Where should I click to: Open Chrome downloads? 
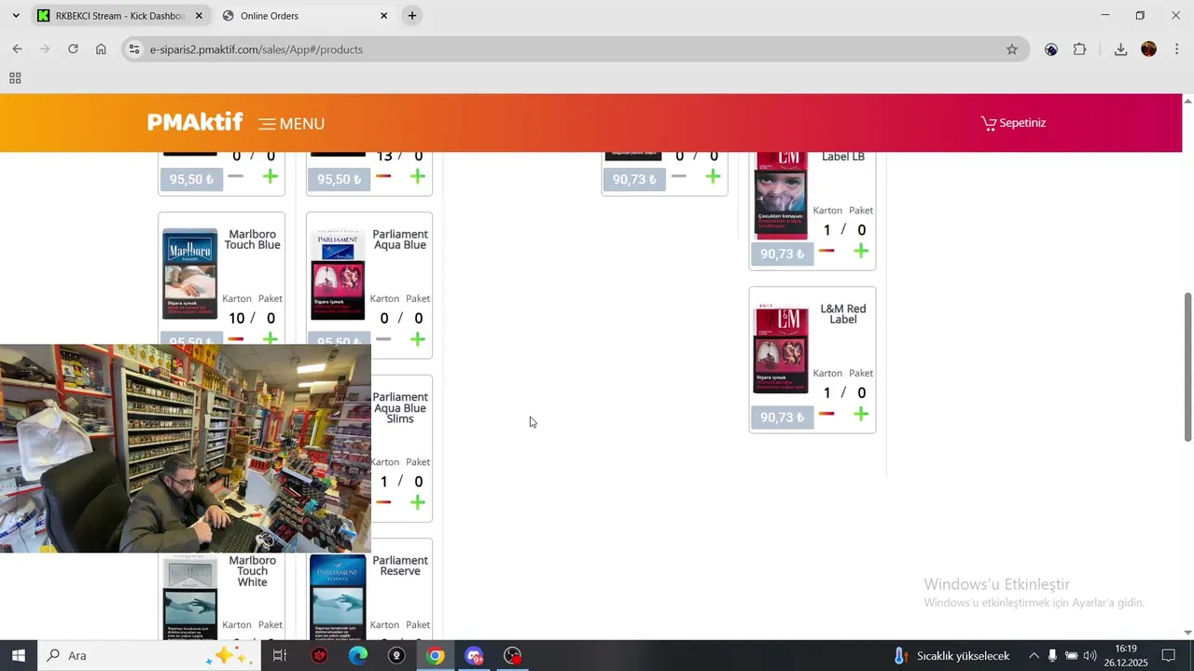1120,49
